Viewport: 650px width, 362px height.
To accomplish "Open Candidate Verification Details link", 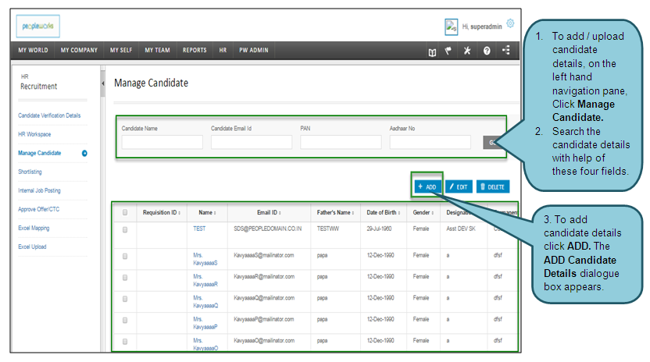I will coord(49,115).
